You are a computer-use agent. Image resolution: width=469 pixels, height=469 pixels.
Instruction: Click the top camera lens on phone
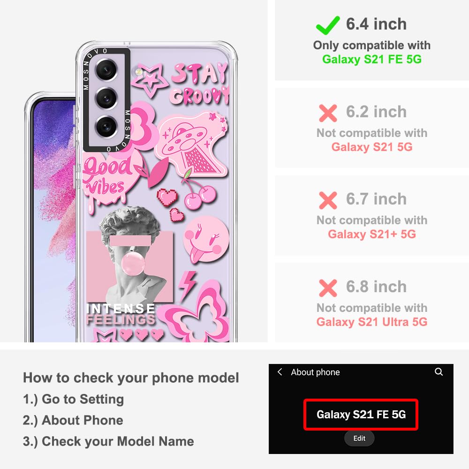click(106, 70)
